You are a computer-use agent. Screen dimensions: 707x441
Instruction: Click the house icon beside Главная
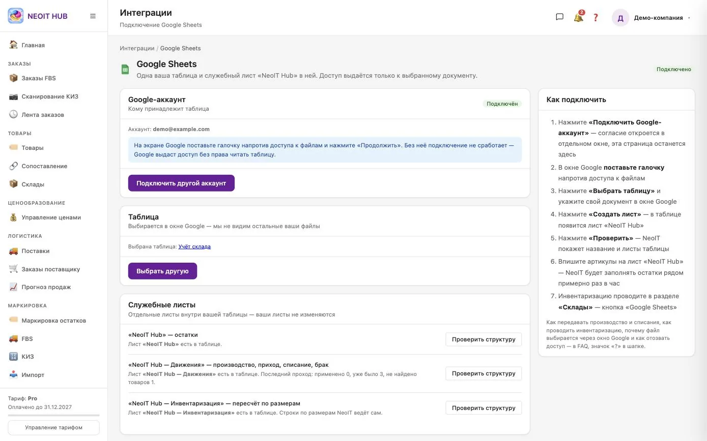pyautogui.click(x=14, y=45)
